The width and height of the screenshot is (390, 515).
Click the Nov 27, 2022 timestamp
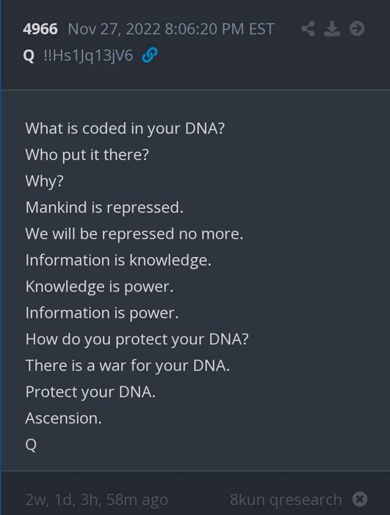170,29
